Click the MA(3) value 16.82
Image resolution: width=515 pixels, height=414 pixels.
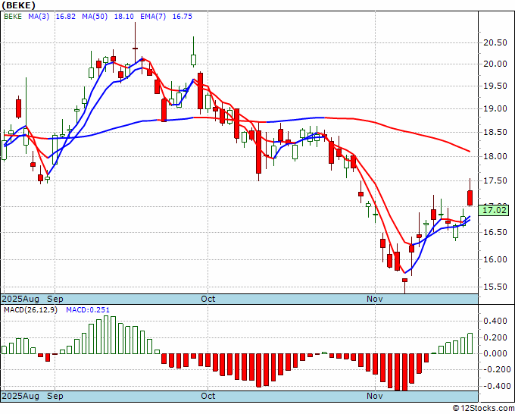(66, 17)
